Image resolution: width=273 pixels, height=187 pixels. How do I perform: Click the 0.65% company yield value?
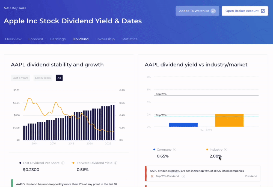pyautogui.click(x=163, y=156)
